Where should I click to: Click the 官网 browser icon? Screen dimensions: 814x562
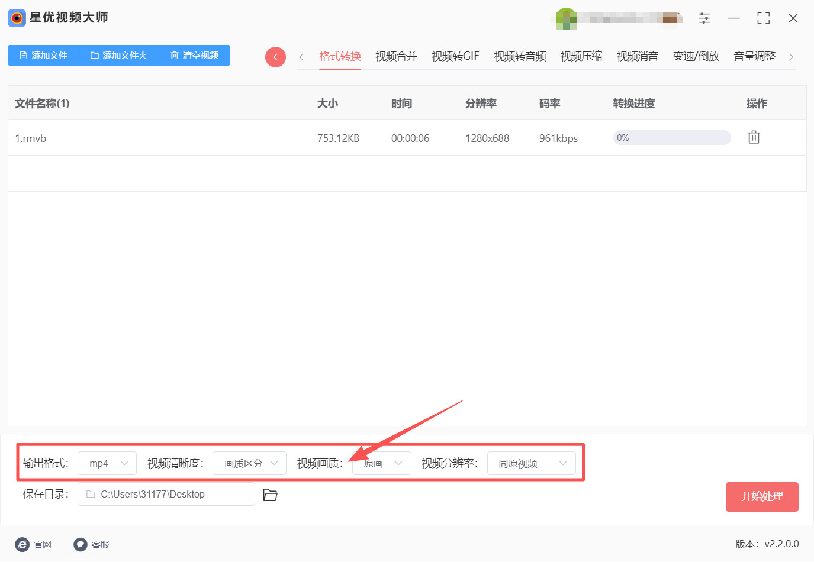22,544
